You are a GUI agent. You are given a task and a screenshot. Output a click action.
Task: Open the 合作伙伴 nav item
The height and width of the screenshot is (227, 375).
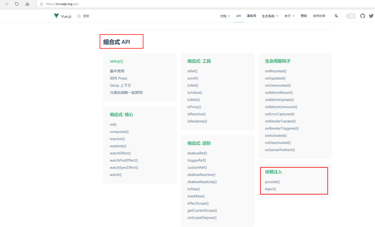pos(319,16)
